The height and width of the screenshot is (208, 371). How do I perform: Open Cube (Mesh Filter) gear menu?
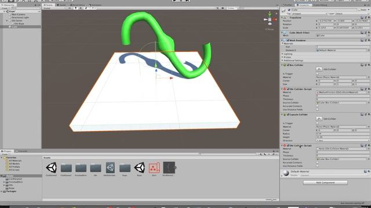[369, 33]
